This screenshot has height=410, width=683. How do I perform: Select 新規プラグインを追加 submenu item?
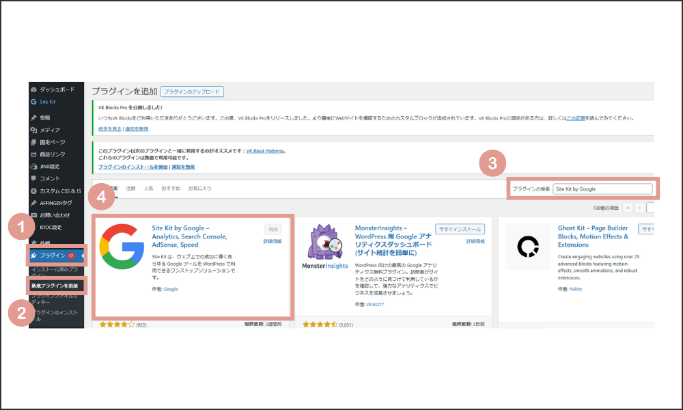tap(55, 286)
